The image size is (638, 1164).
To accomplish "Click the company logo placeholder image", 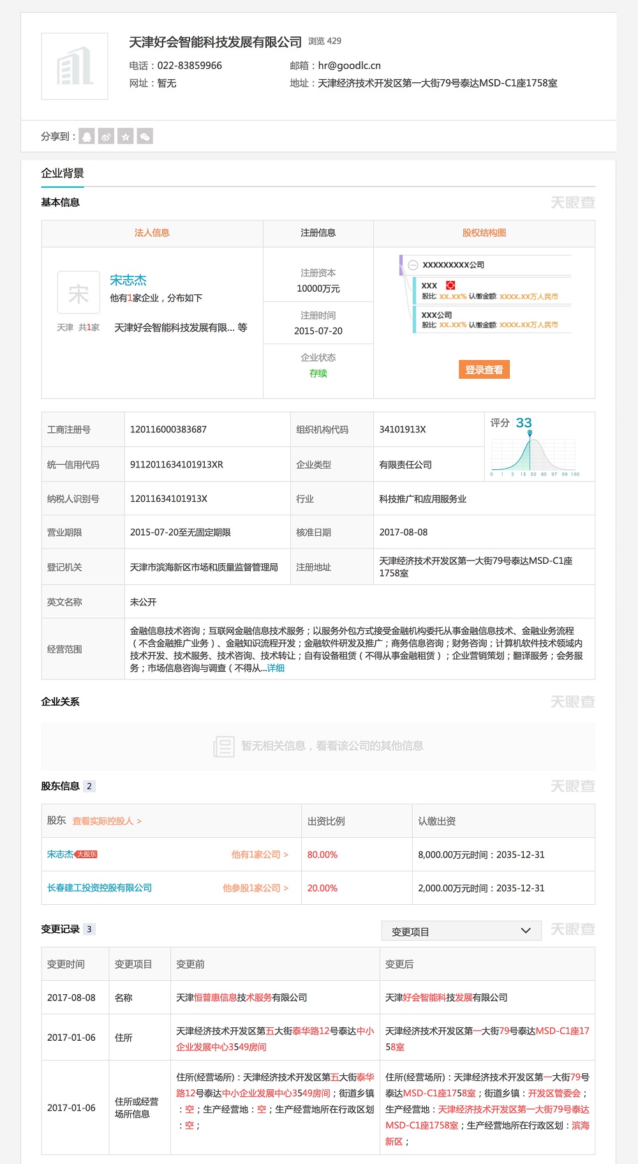I will [x=75, y=66].
